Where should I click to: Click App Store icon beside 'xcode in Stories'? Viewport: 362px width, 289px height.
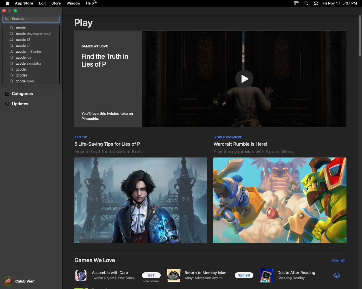point(12,52)
